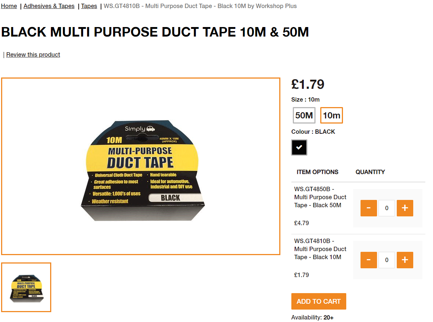Focus the 10M tape quantity field
This screenshot has width=433, height=322.
point(387,260)
